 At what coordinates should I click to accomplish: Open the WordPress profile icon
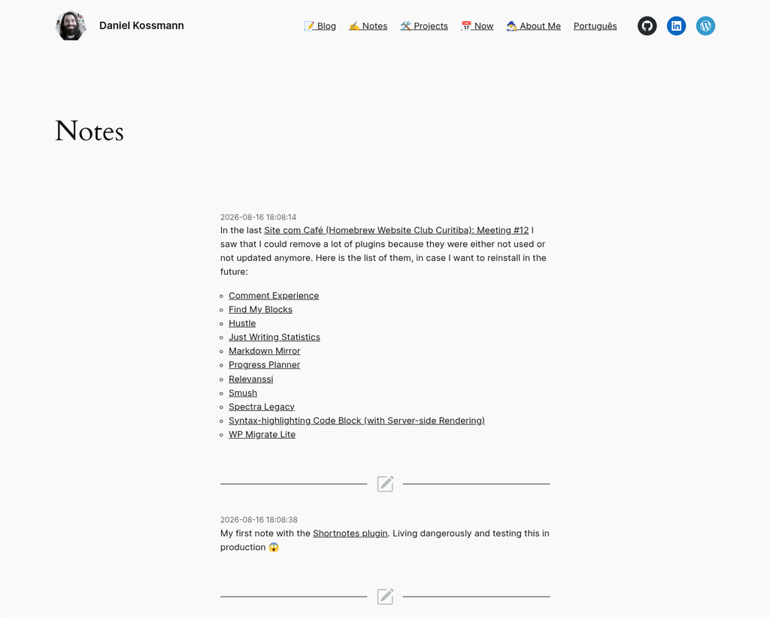pyautogui.click(x=705, y=26)
